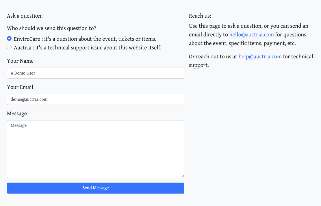Click the Your Name input field
Viewport: 321px width, 206px height.
point(95,73)
